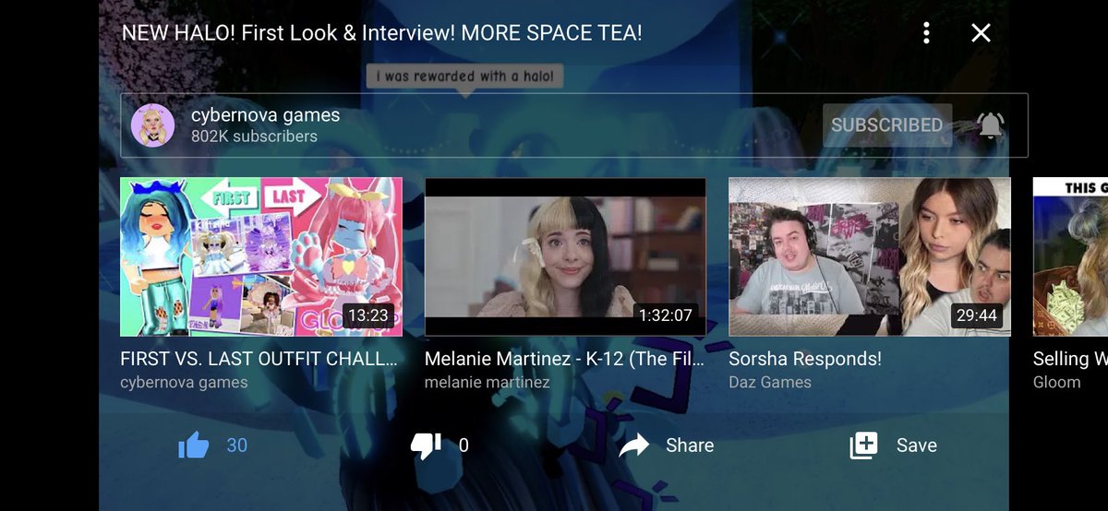The height and width of the screenshot is (511, 1108).
Task: Click cybernova games under FIRST VS. LAST video
Action: [184, 382]
